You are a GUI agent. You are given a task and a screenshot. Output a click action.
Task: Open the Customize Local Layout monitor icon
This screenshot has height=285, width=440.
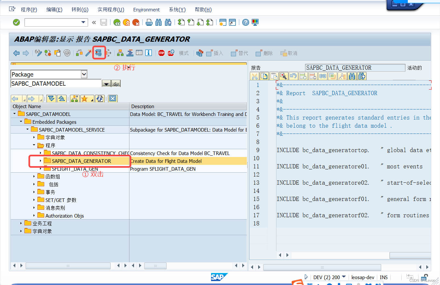(255, 22)
